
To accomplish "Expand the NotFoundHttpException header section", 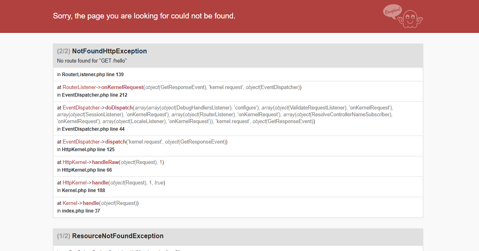I will (x=109, y=51).
